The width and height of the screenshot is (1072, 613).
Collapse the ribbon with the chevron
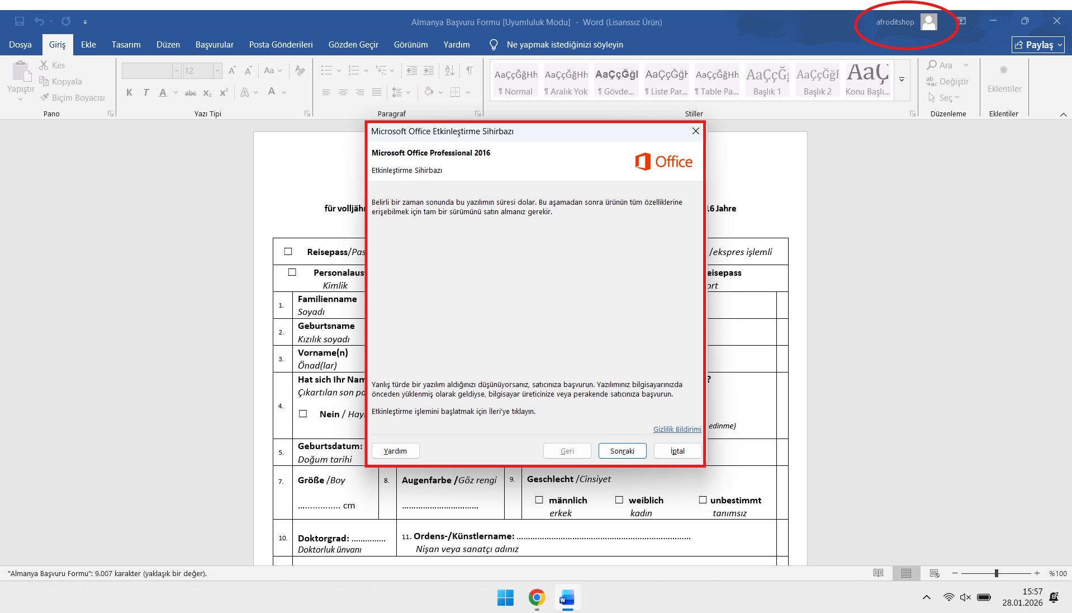(x=1063, y=114)
